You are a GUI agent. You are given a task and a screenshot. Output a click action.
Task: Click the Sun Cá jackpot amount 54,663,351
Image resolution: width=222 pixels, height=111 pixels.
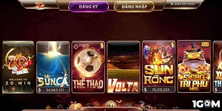[x=55, y=90]
